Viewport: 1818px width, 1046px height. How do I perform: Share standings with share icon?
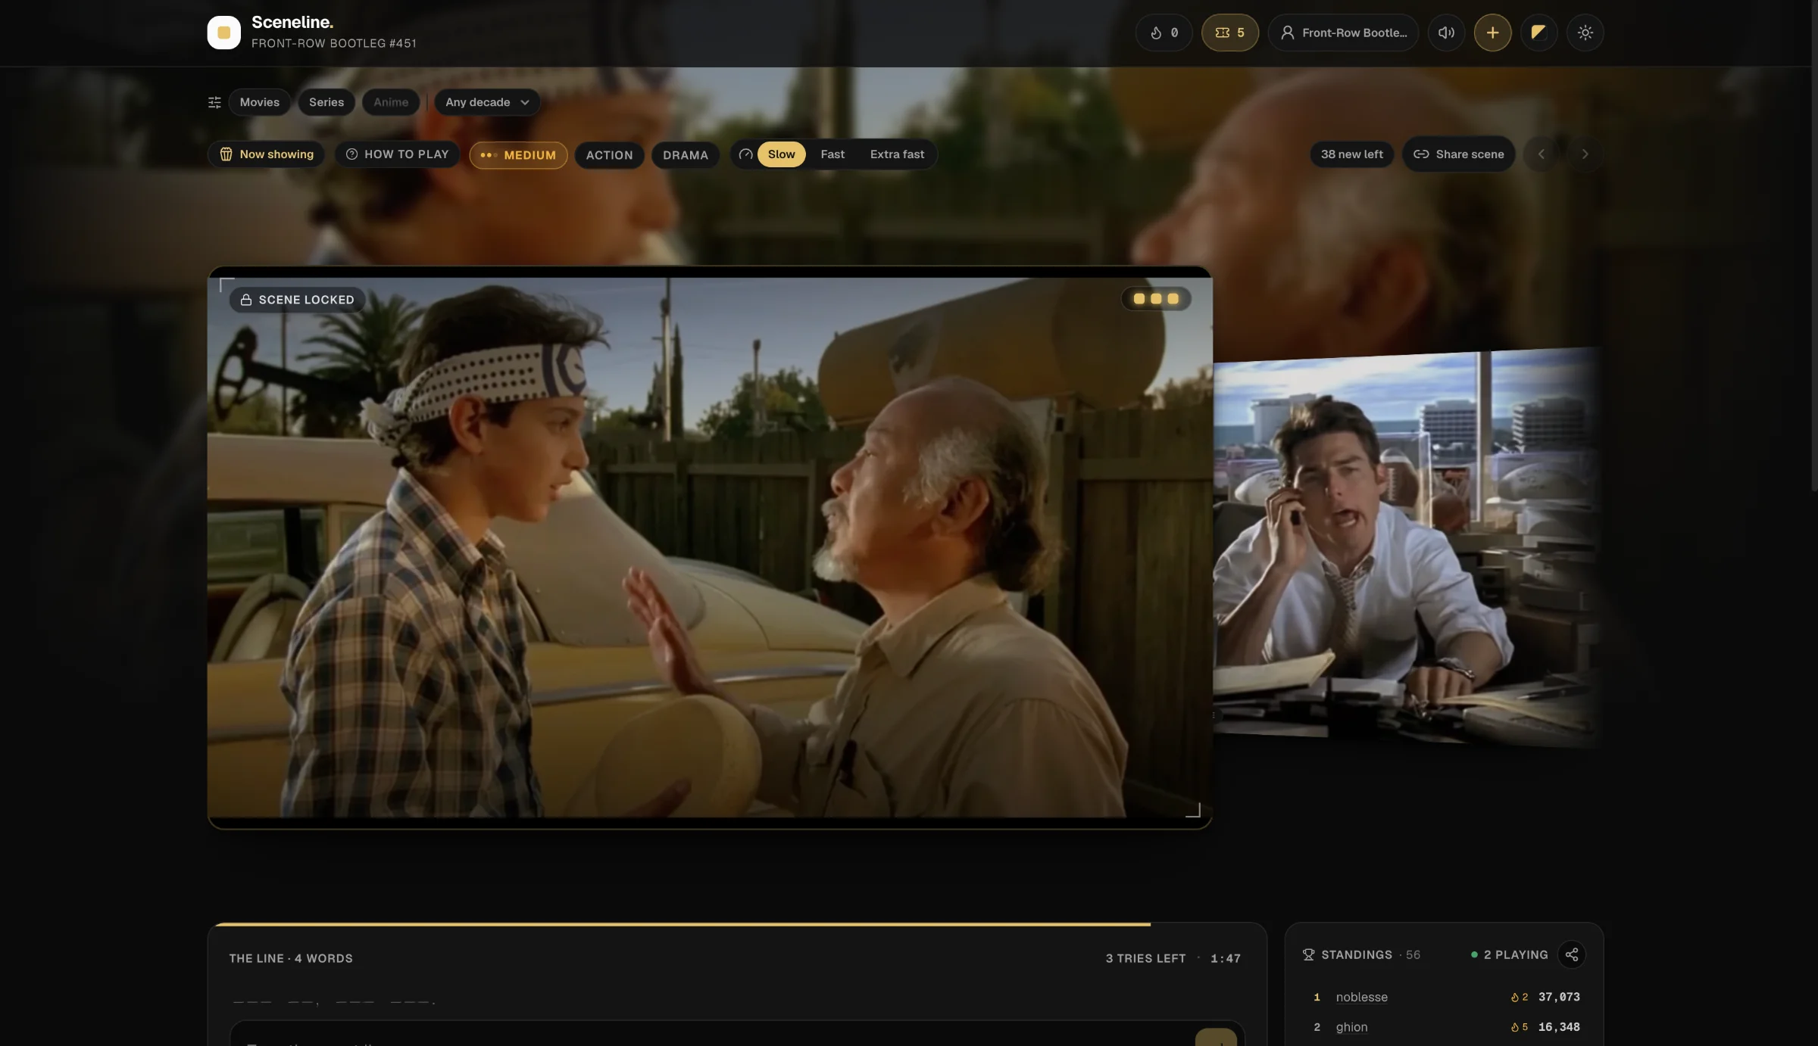(x=1572, y=954)
